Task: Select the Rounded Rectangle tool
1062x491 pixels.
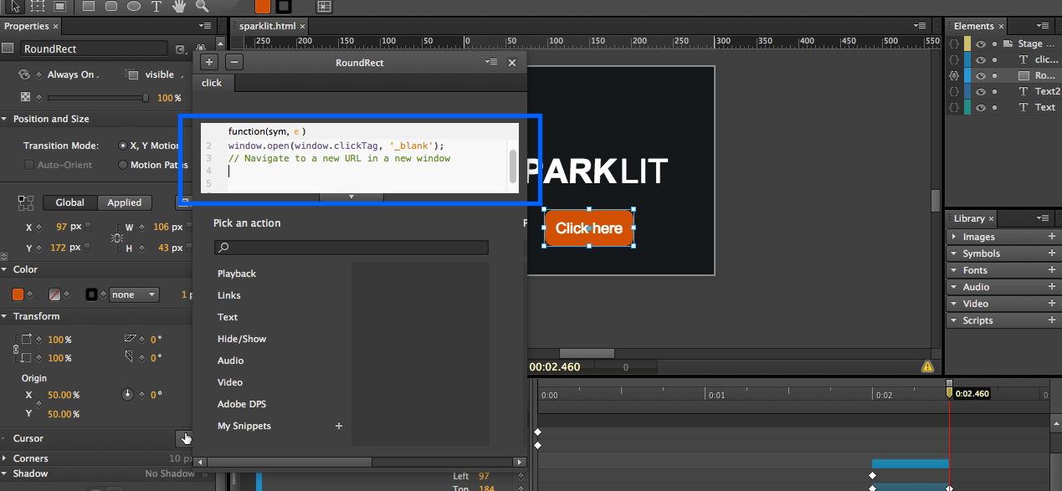Action: point(113,7)
